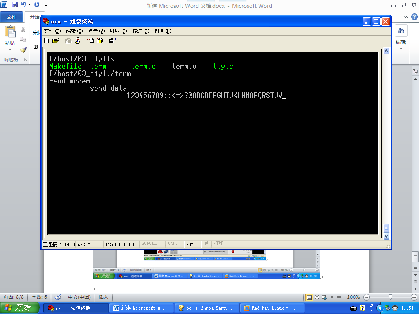Toggle Bold formatting in Word
419x314 pixels.
point(36,47)
